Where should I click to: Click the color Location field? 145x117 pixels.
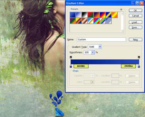[115, 82]
